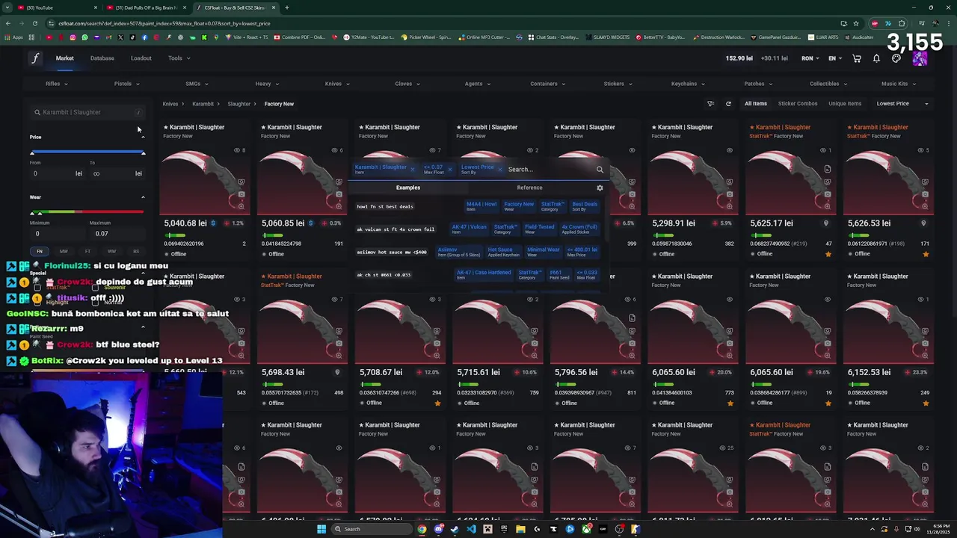Select the 'howl fn st best deals' example
This screenshot has width=957, height=538.
coord(385,206)
